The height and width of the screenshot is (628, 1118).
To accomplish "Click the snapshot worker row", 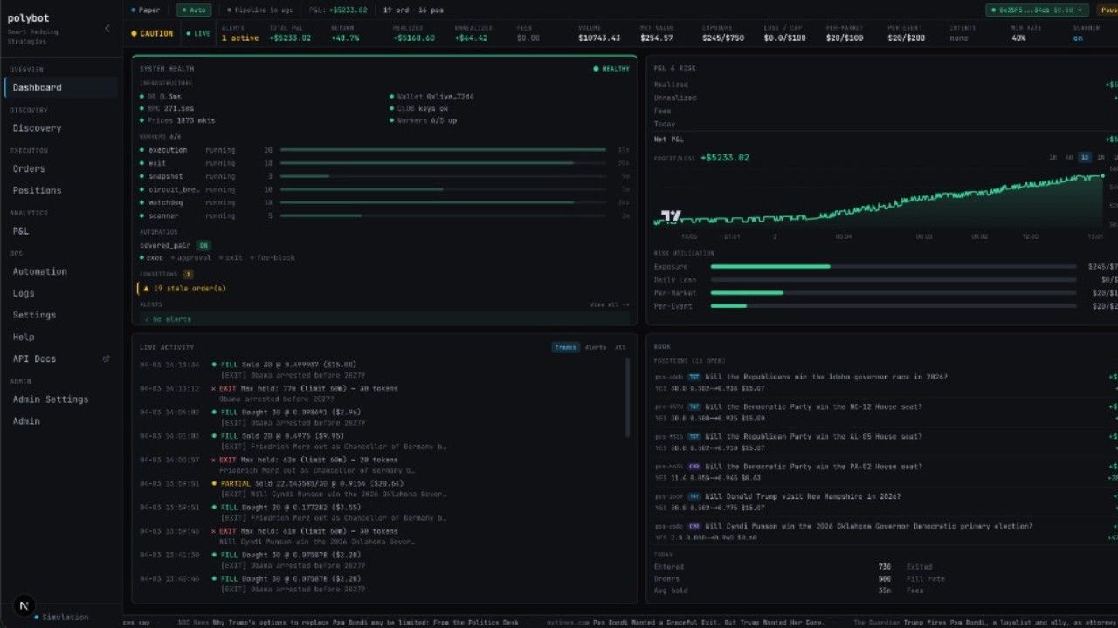I will [x=384, y=176].
